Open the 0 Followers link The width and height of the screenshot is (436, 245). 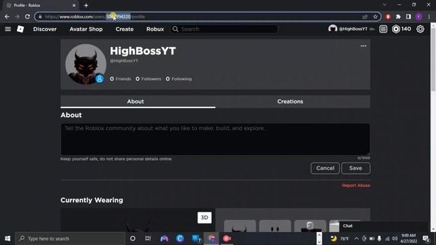149,79
